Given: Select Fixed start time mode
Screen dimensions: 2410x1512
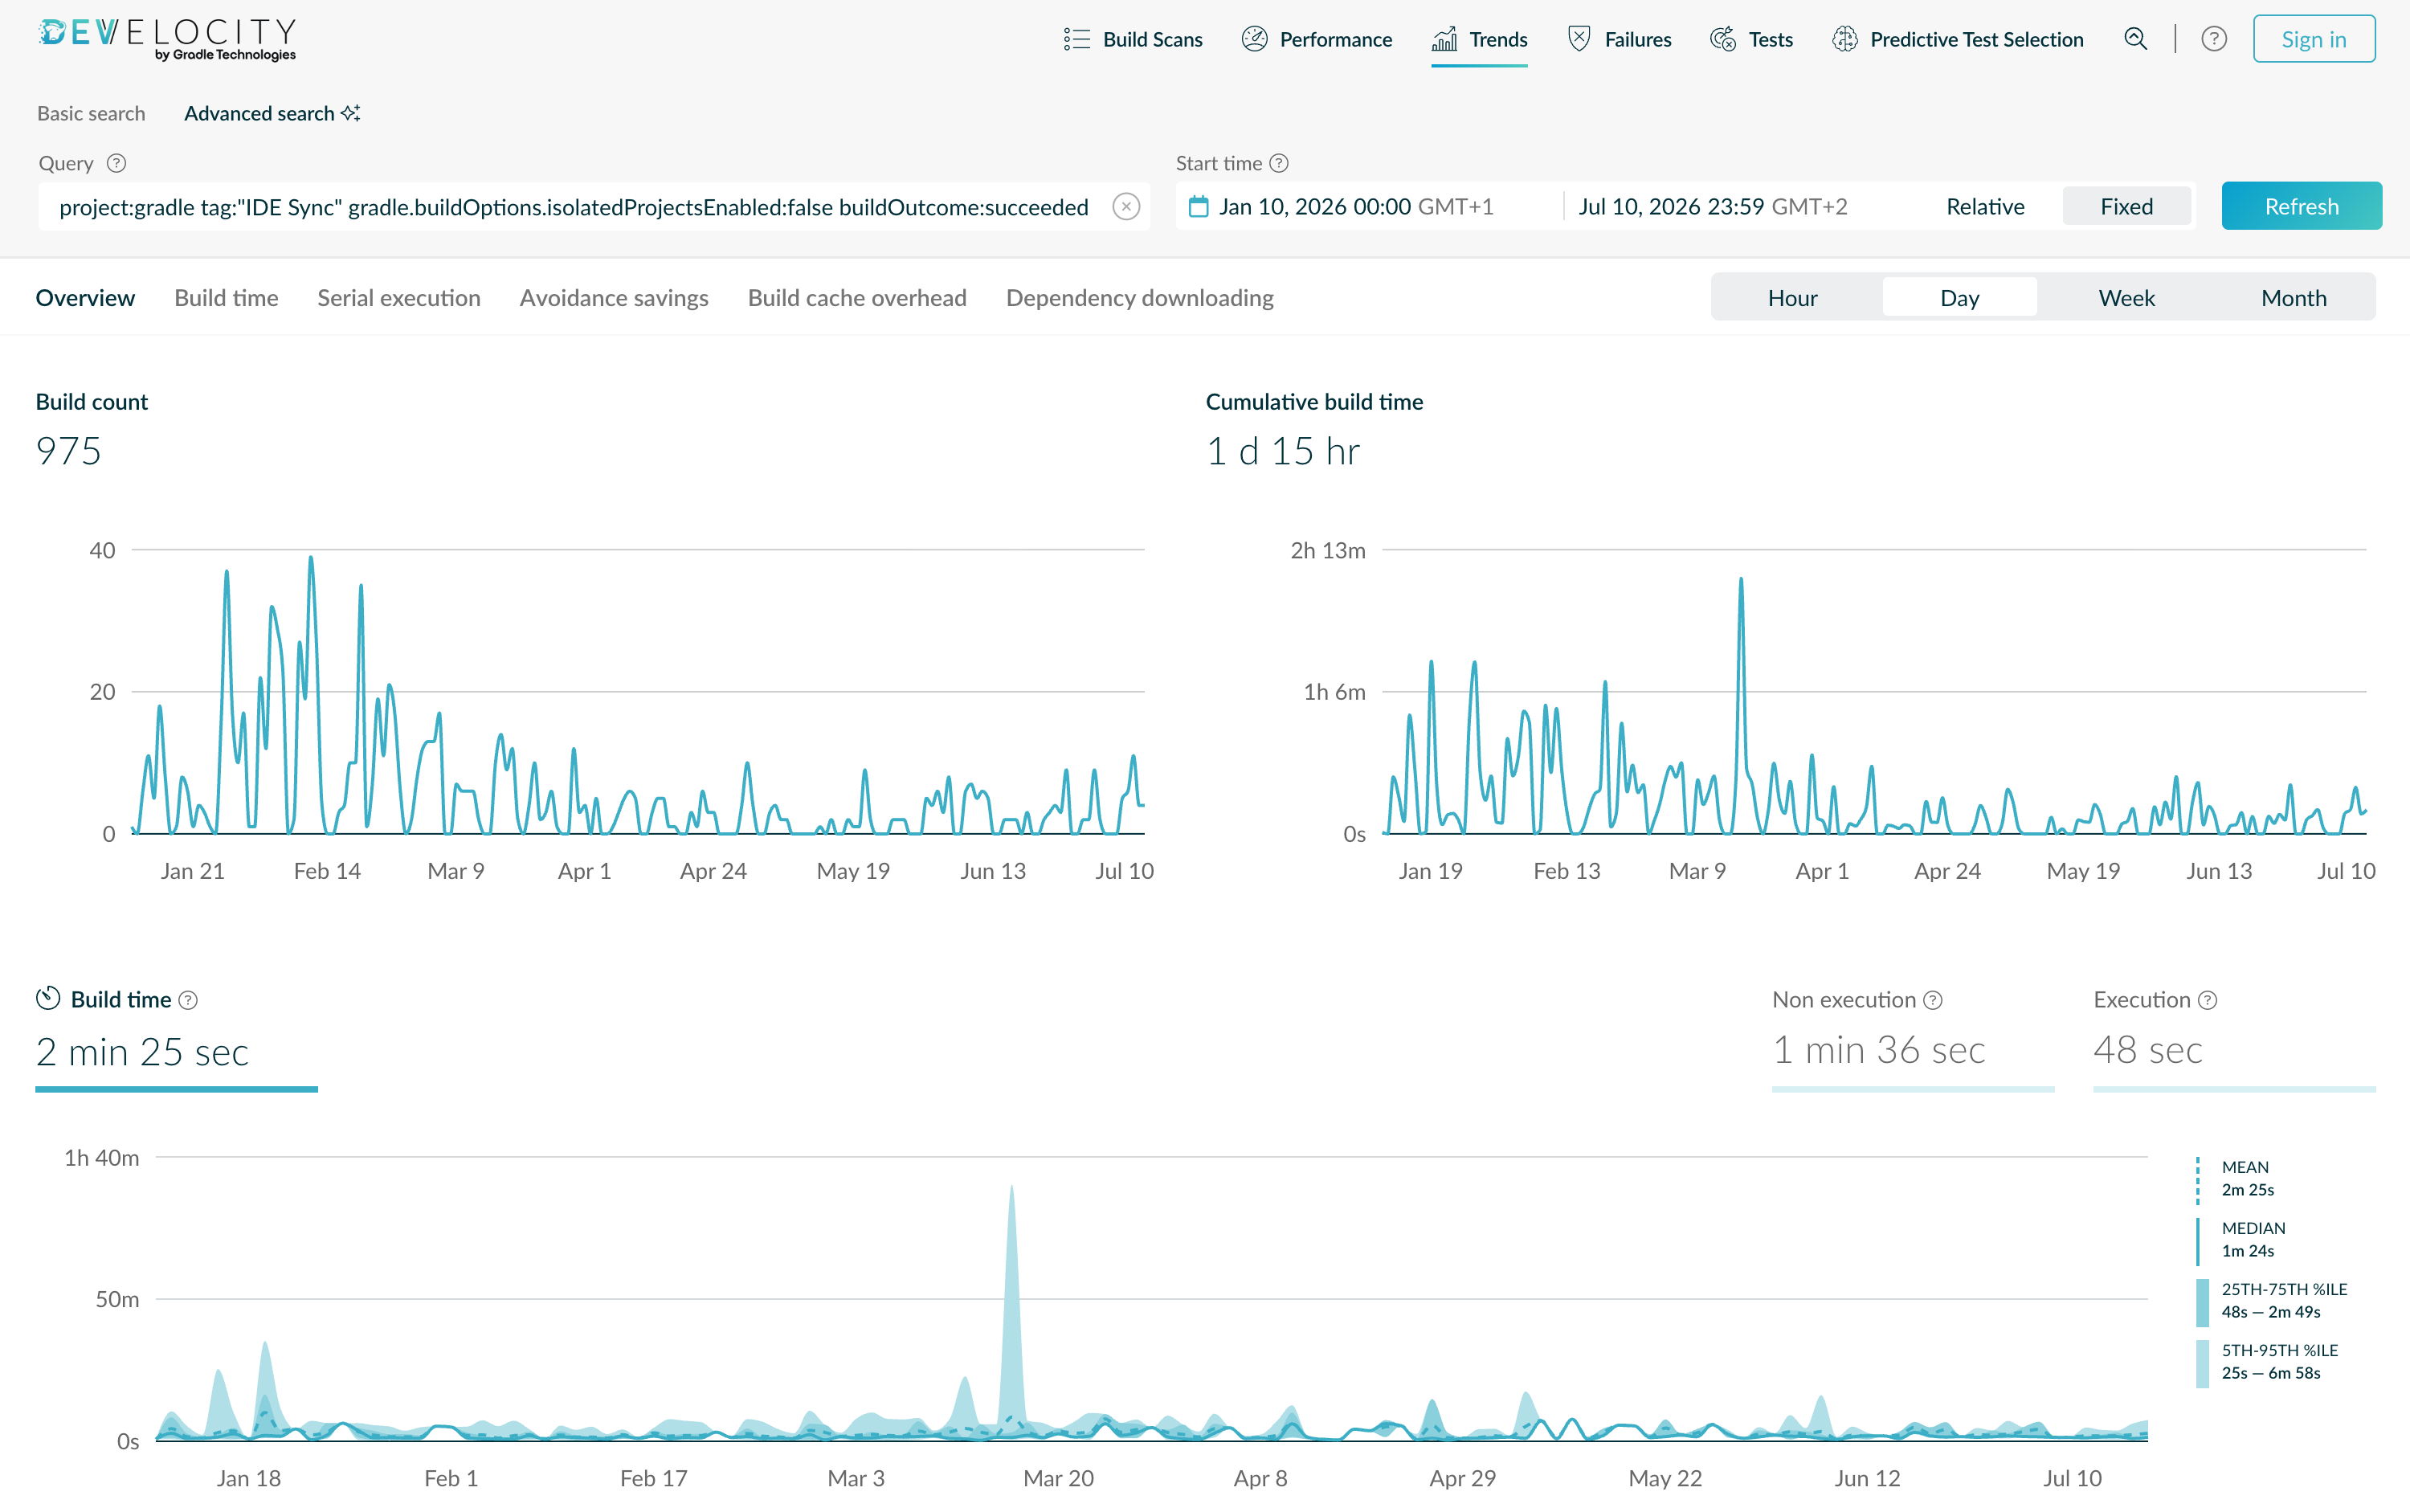Looking at the screenshot, I should coord(2126,206).
